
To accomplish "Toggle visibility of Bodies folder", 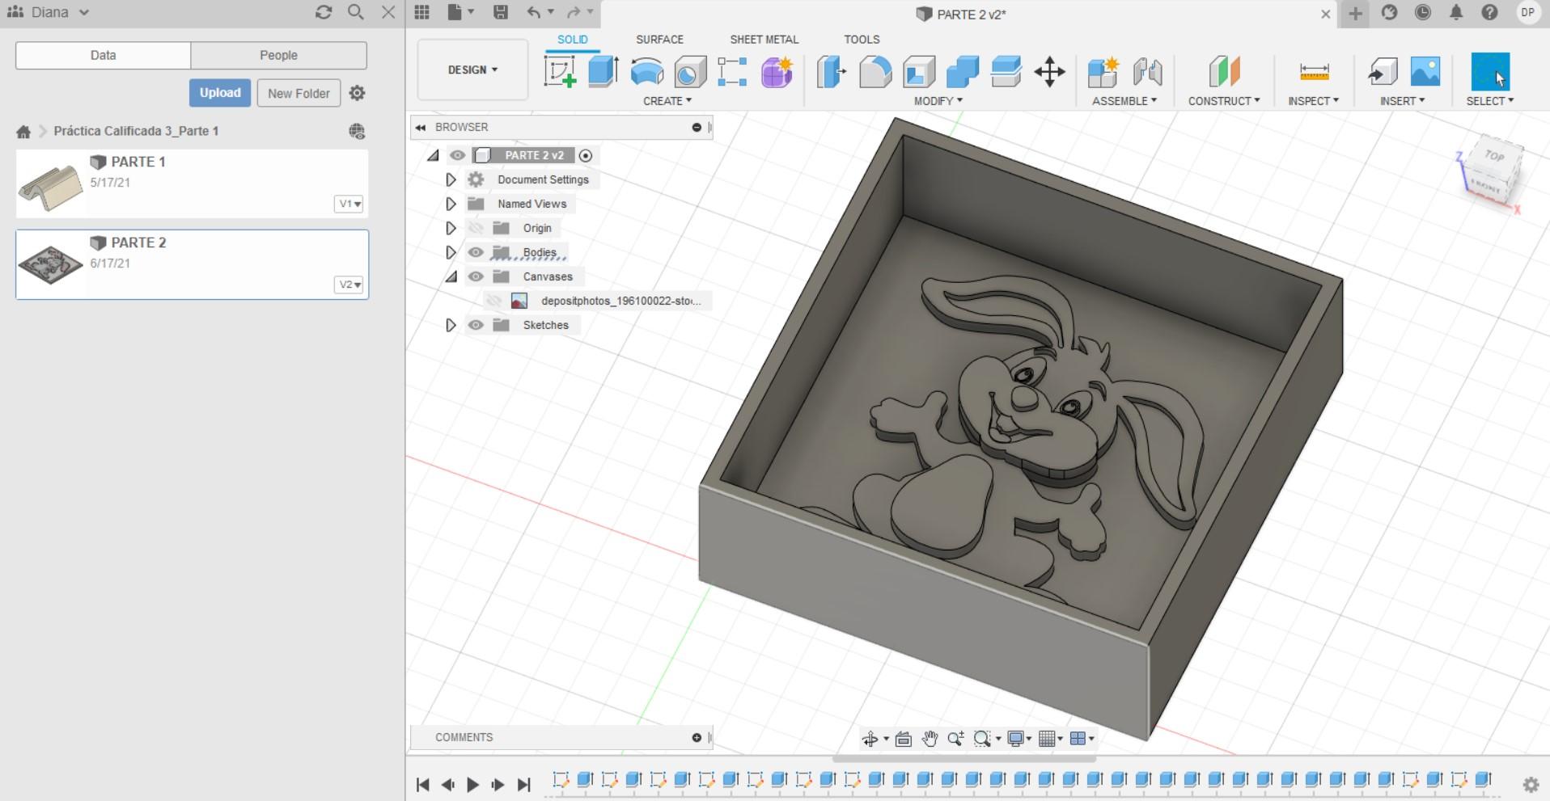I will tap(476, 252).
